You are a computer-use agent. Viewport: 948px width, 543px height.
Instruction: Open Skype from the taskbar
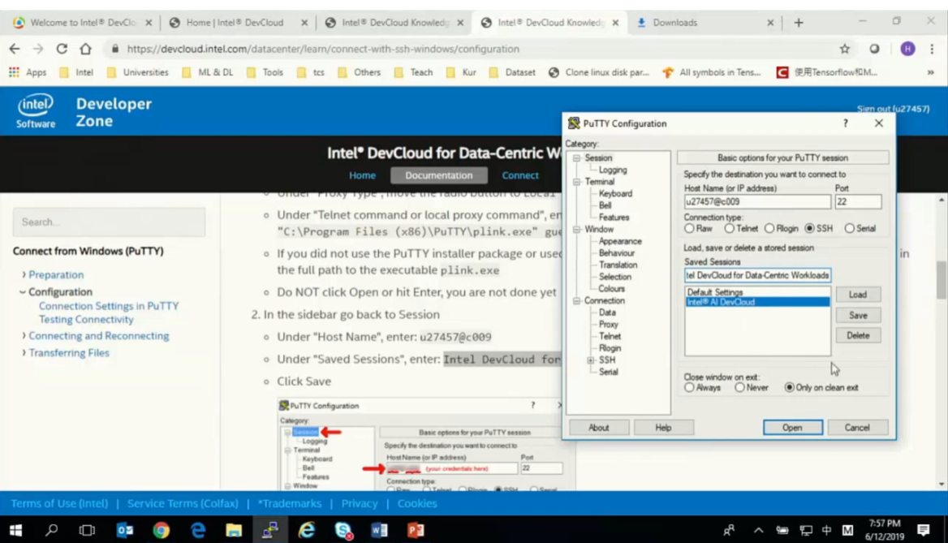click(x=343, y=530)
